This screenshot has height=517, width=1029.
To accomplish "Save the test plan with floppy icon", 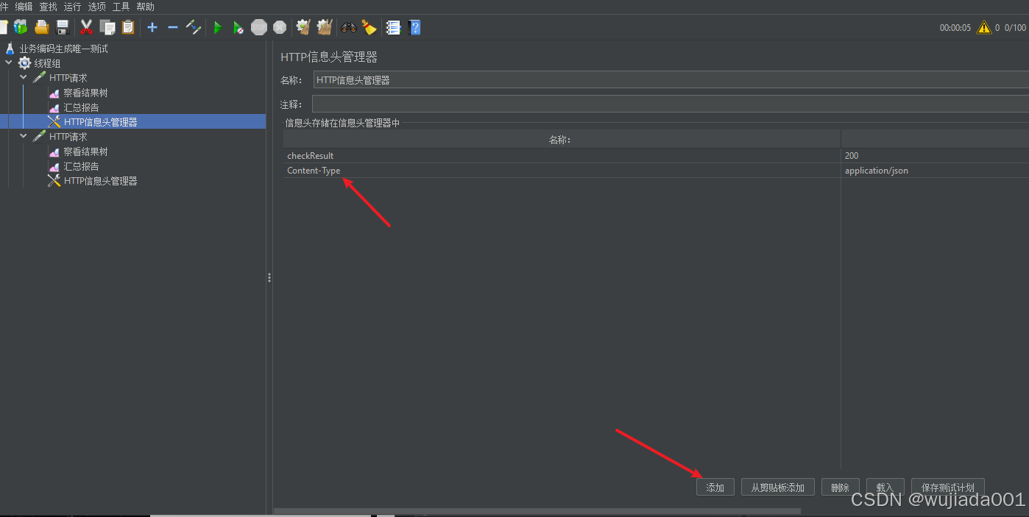I will [x=63, y=27].
